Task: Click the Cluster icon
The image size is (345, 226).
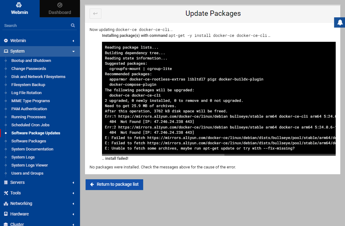Action: point(6,224)
